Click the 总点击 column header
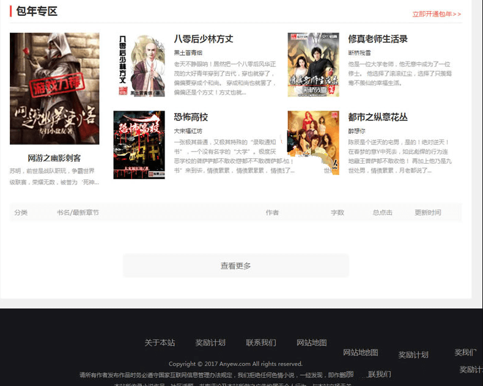 [383, 213]
